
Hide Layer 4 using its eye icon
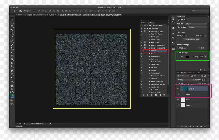(178, 89)
